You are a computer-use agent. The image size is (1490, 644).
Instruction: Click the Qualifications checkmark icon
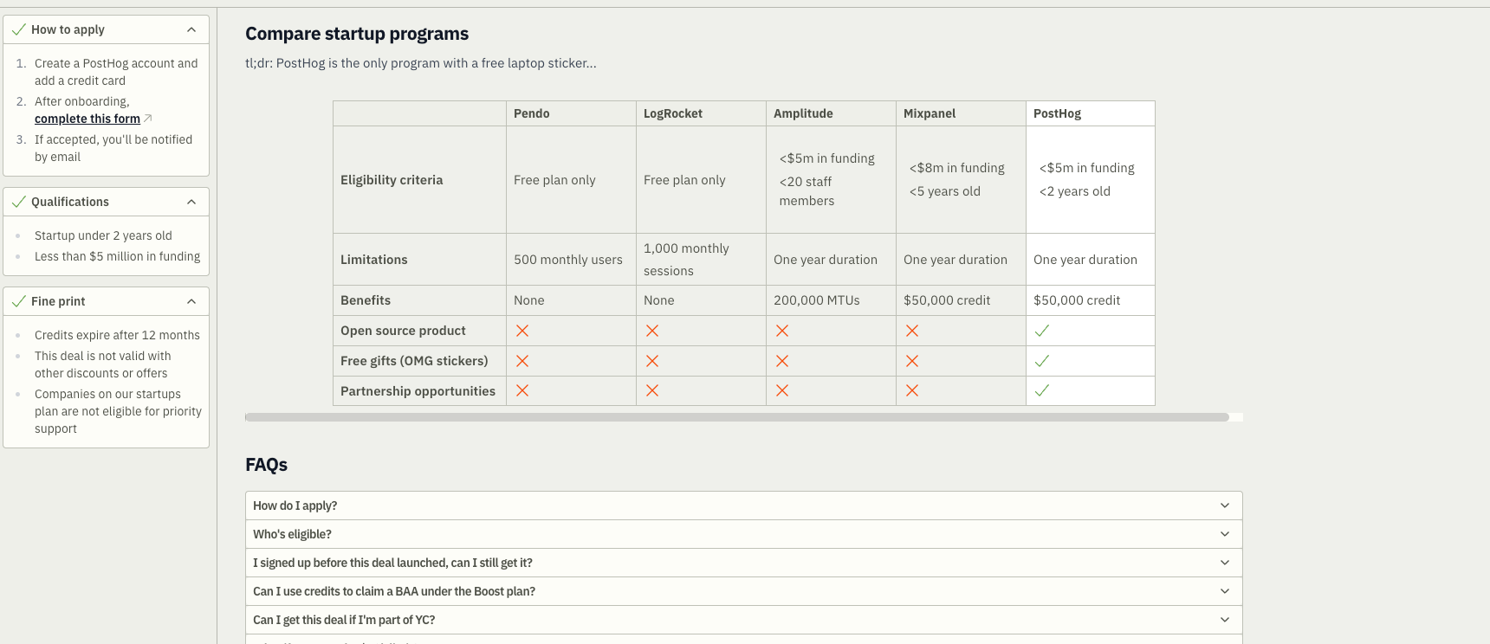[x=18, y=202]
